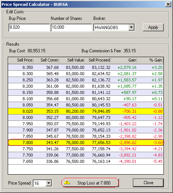Click the % Gain column header

coord(150,60)
